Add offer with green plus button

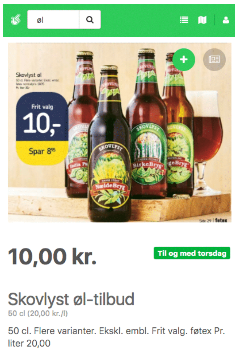pos(184,60)
